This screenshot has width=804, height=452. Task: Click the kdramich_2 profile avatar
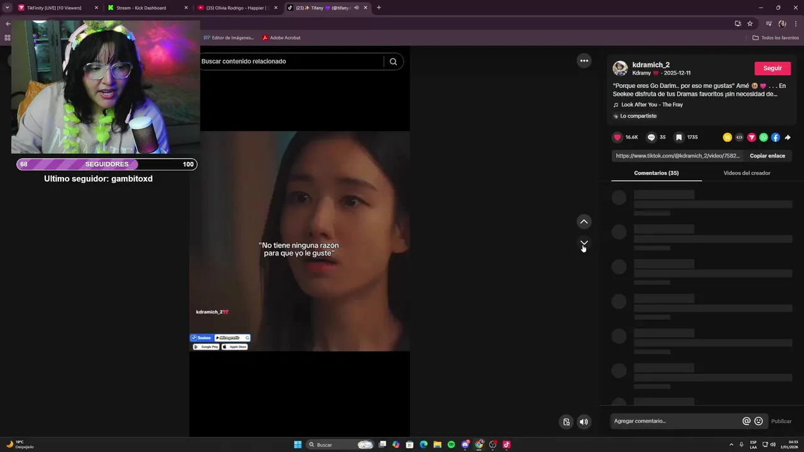point(620,68)
